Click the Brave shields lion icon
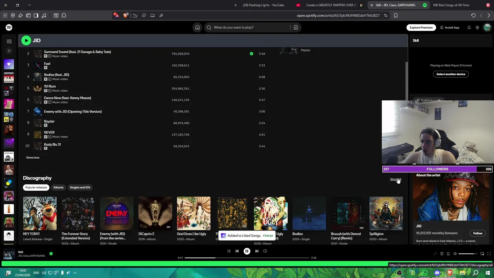494x278 pixels. point(125,15)
